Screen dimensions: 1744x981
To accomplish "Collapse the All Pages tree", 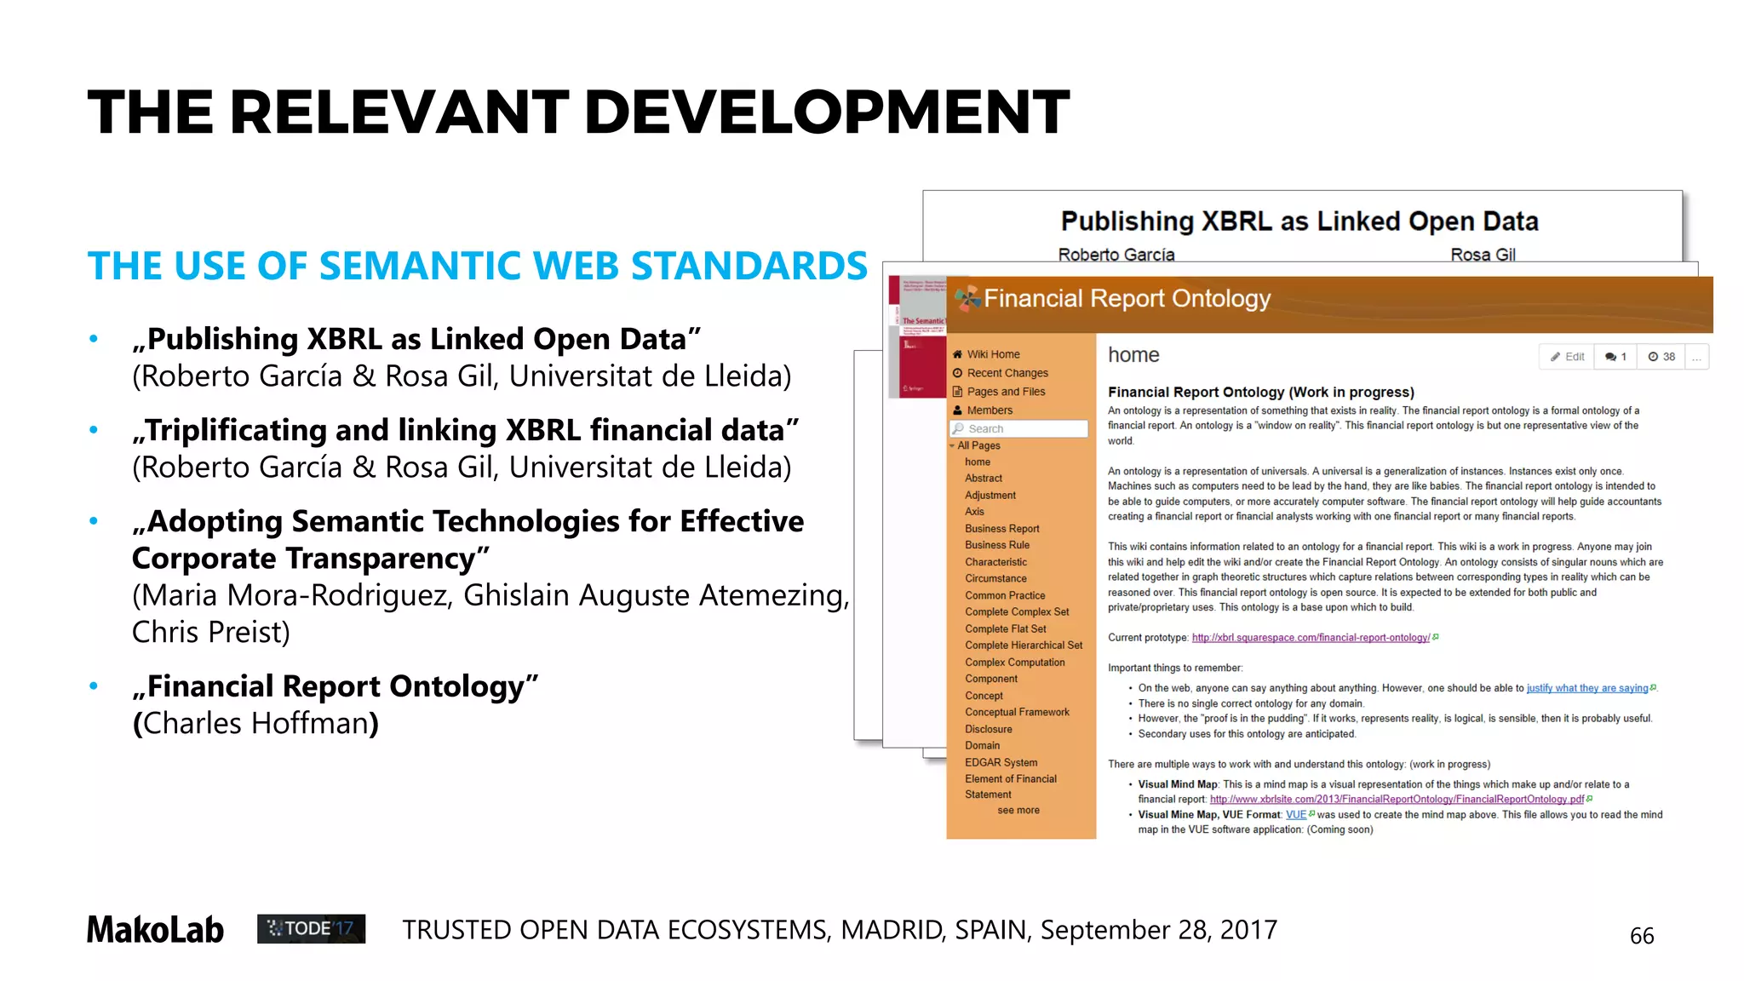I will 952,445.
